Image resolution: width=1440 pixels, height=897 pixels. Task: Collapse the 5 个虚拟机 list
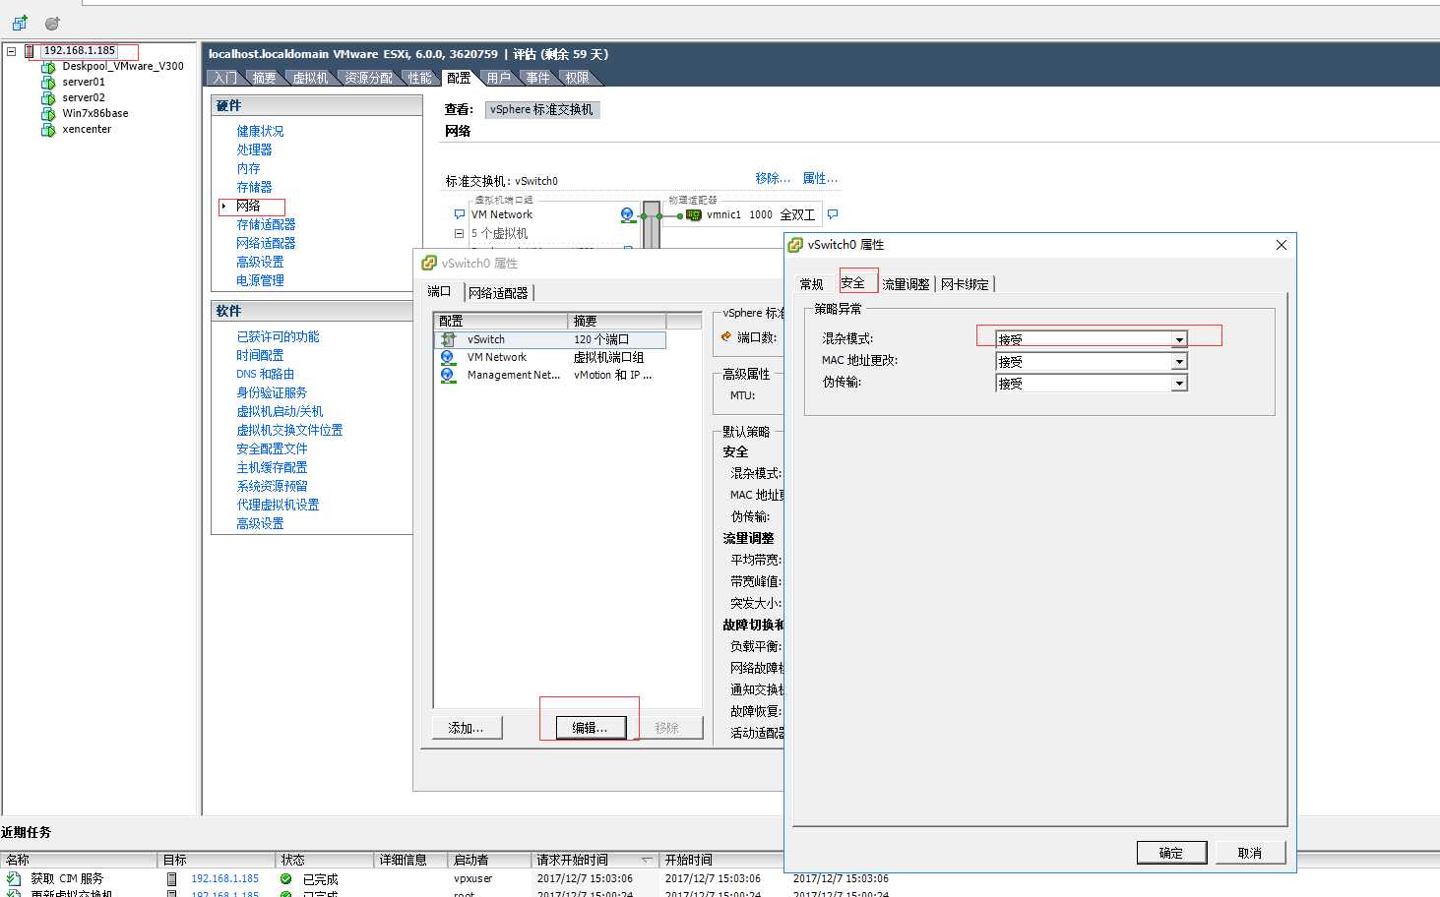(x=459, y=233)
